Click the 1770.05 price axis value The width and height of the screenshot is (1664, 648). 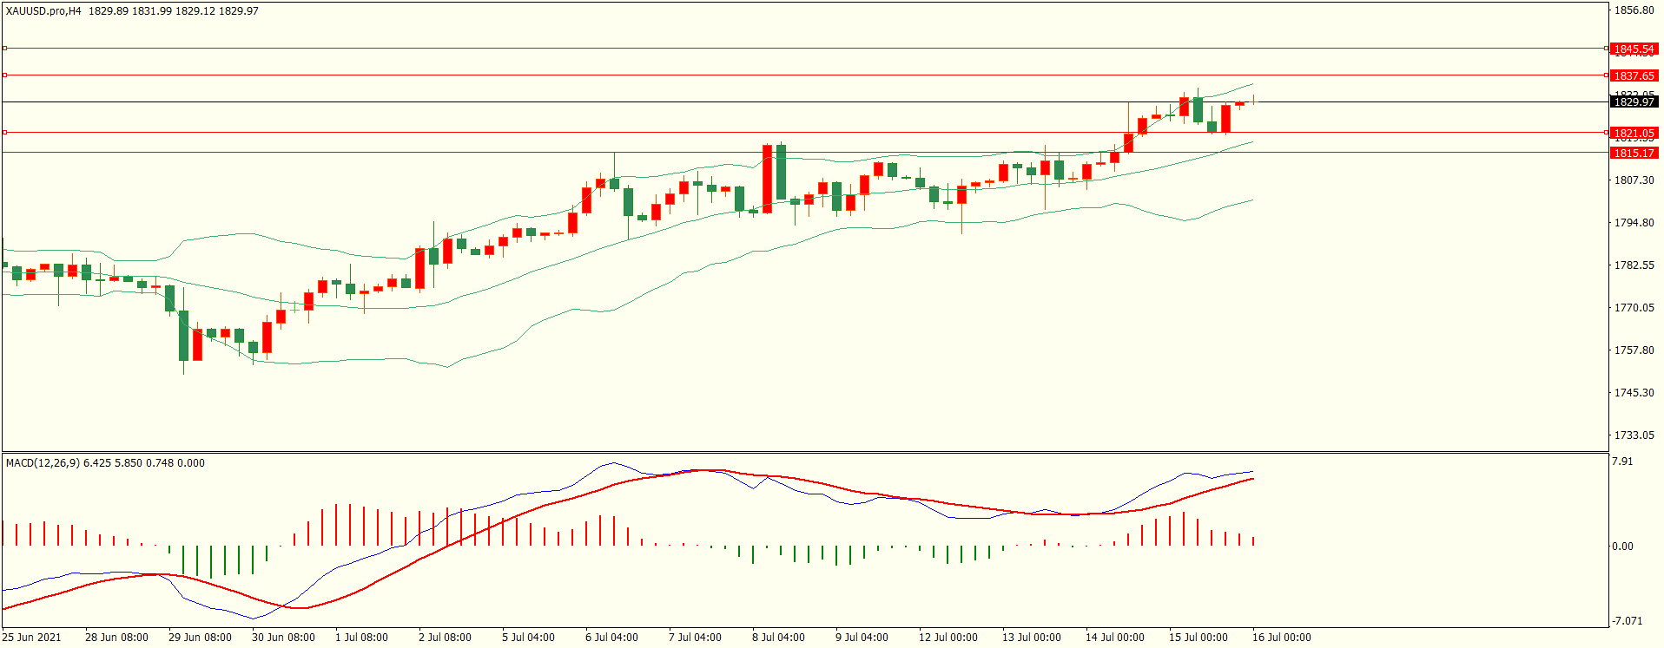coord(1634,308)
